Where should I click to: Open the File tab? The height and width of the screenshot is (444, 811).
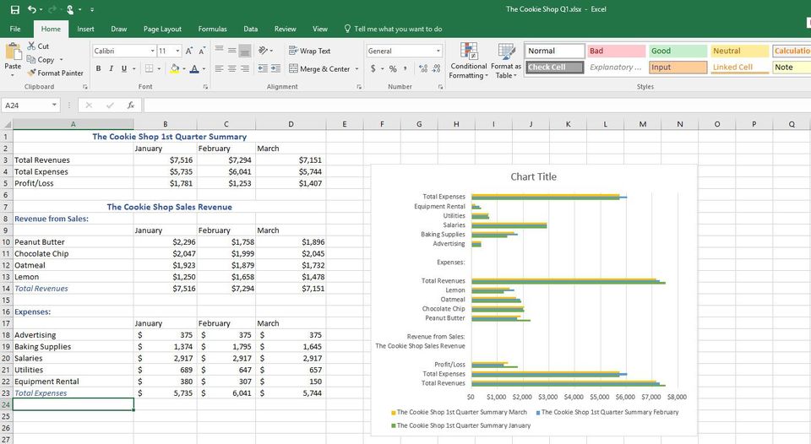tap(15, 29)
